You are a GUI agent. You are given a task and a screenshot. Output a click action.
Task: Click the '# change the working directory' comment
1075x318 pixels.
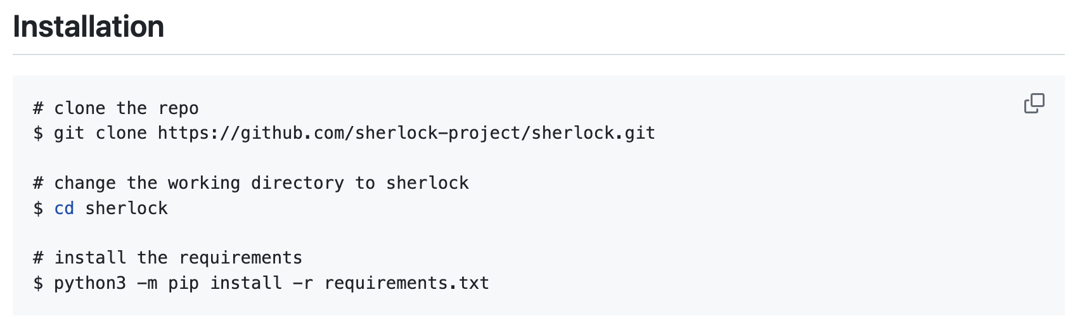coord(251,183)
